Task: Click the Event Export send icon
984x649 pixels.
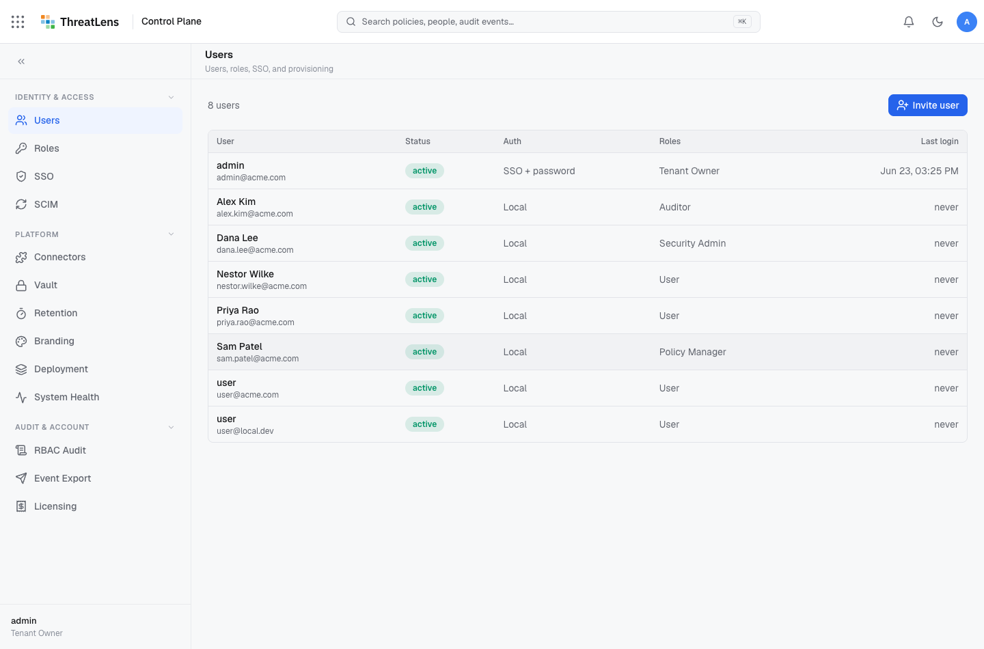Action: [x=21, y=478]
